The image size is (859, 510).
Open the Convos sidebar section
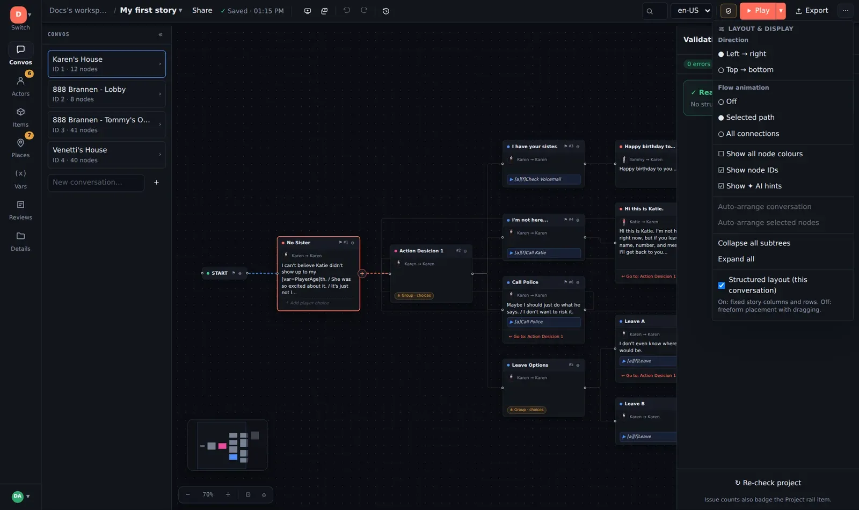tap(20, 54)
